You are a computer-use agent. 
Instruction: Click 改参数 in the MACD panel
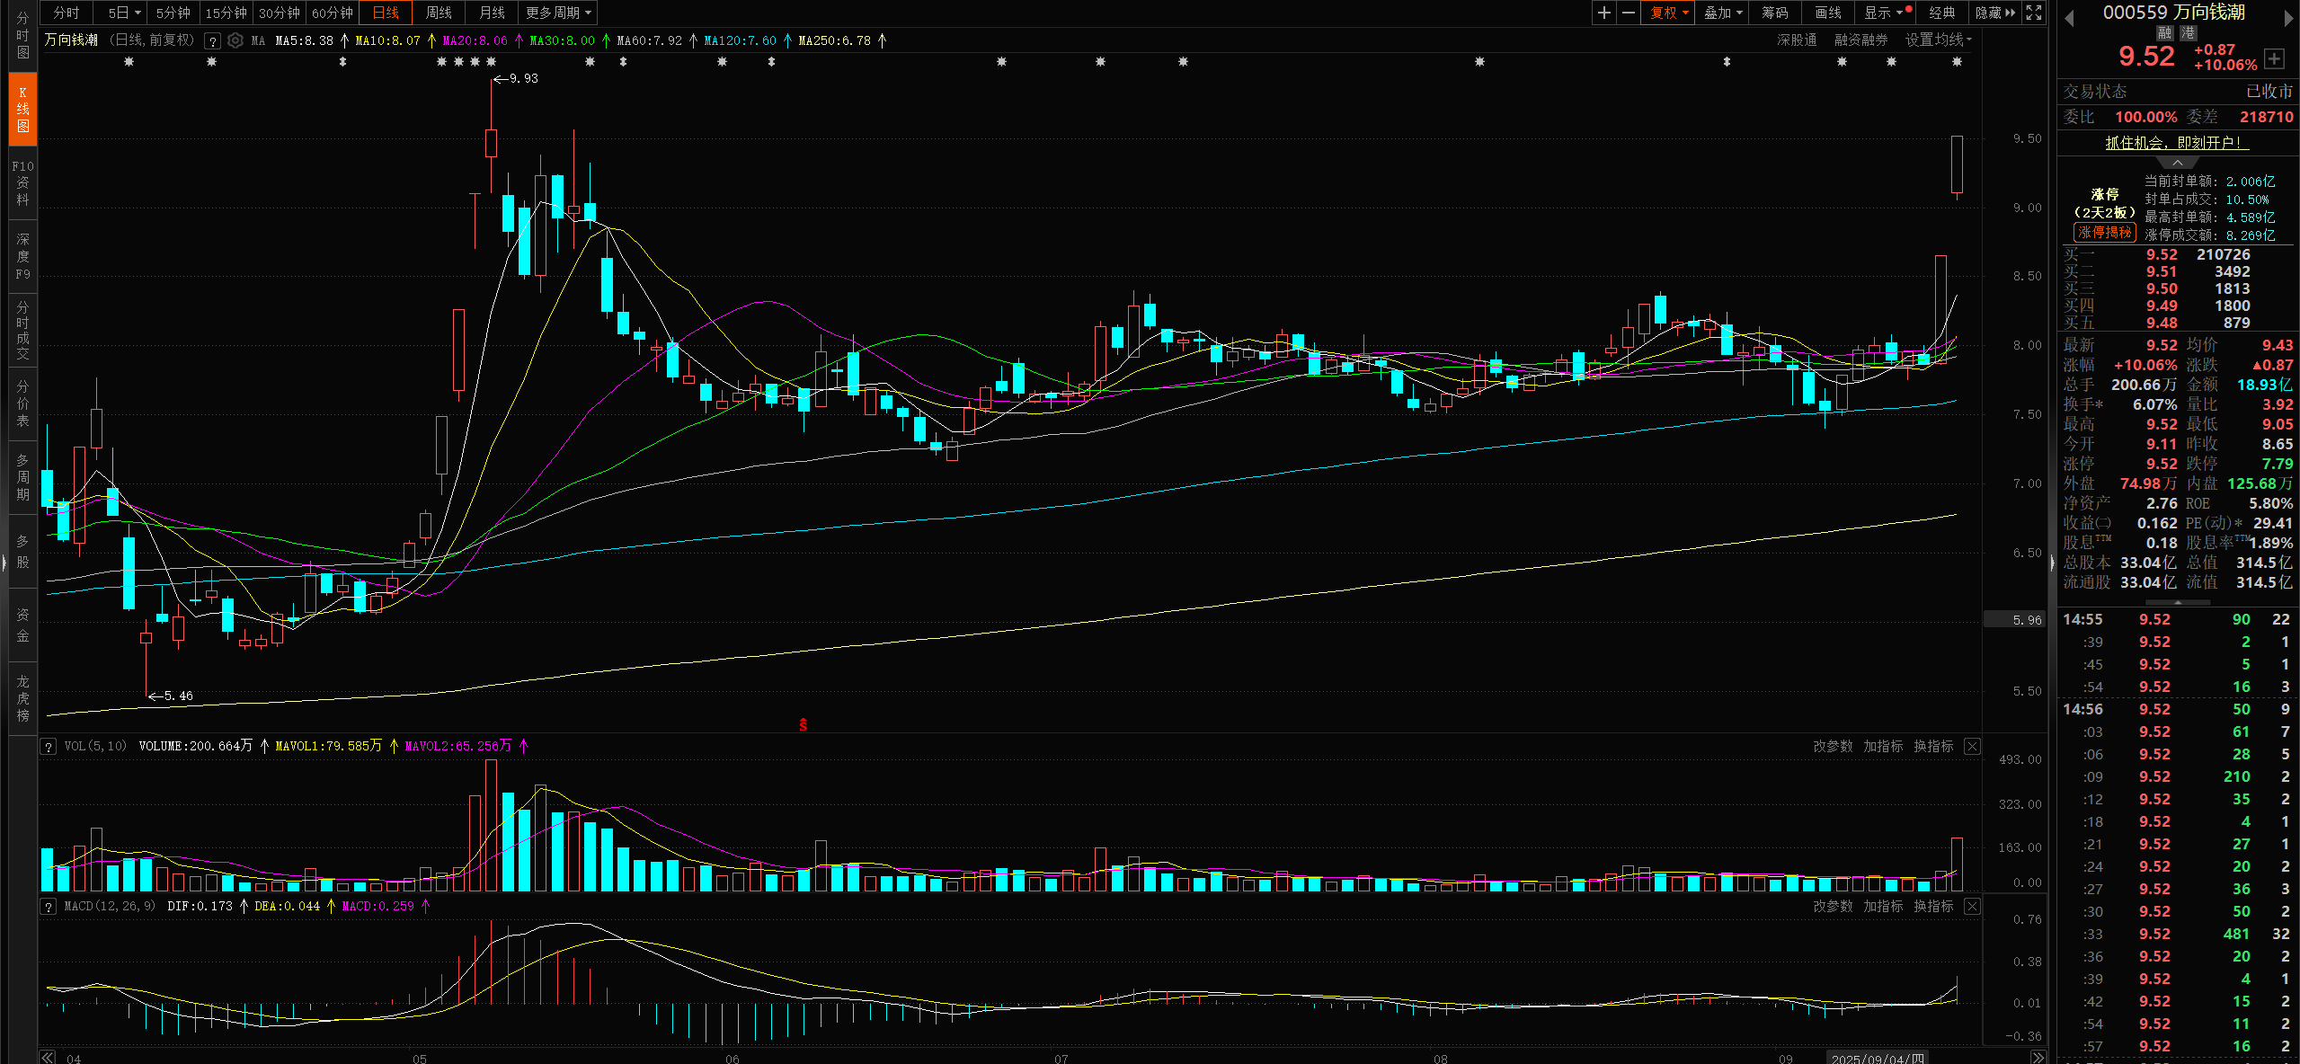tap(1833, 907)
